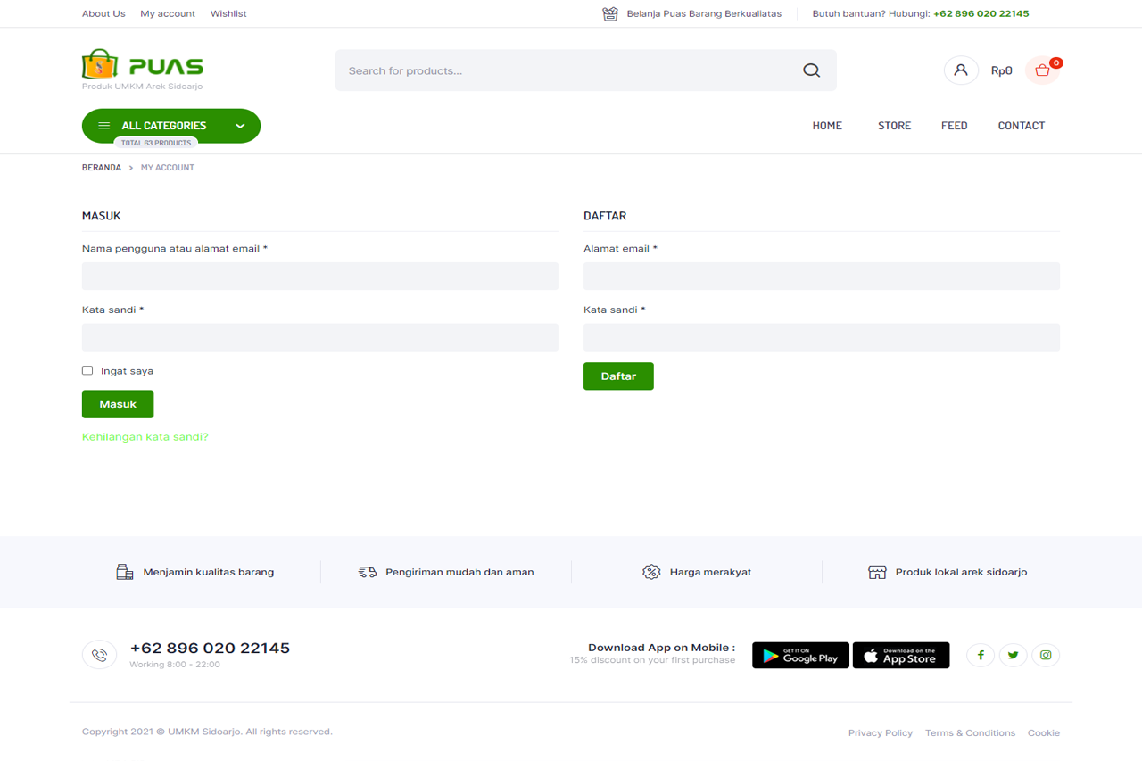Go to the Store menu item

coord(894,126)
